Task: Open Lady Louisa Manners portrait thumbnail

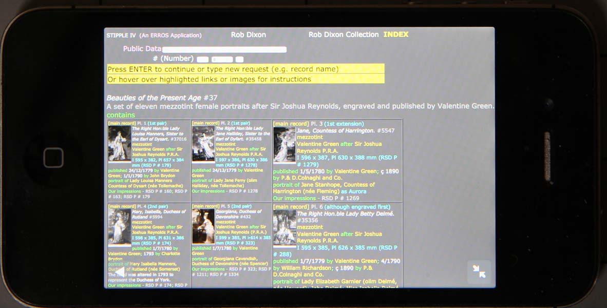Action: 119,144
